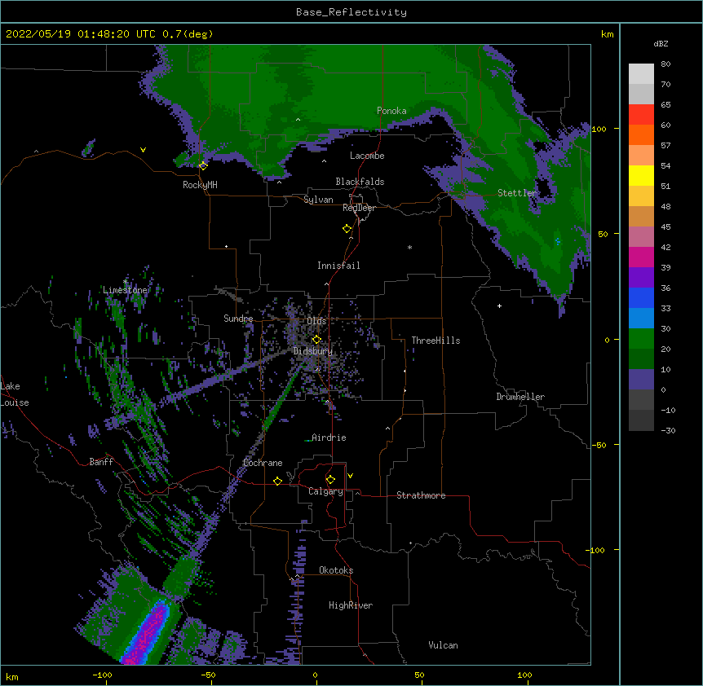Click the Limestone label

[125, 290]
